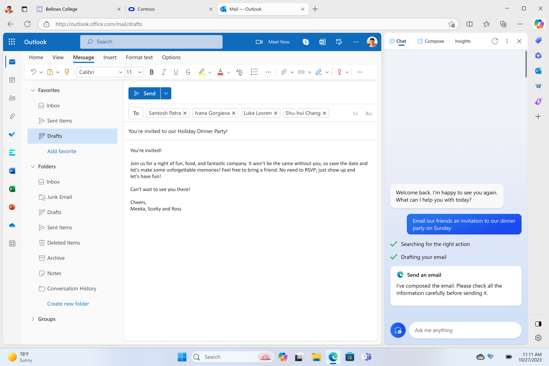Apply text highlight color
This screenshot has width=549, height=366.
(x=202, y=72)
